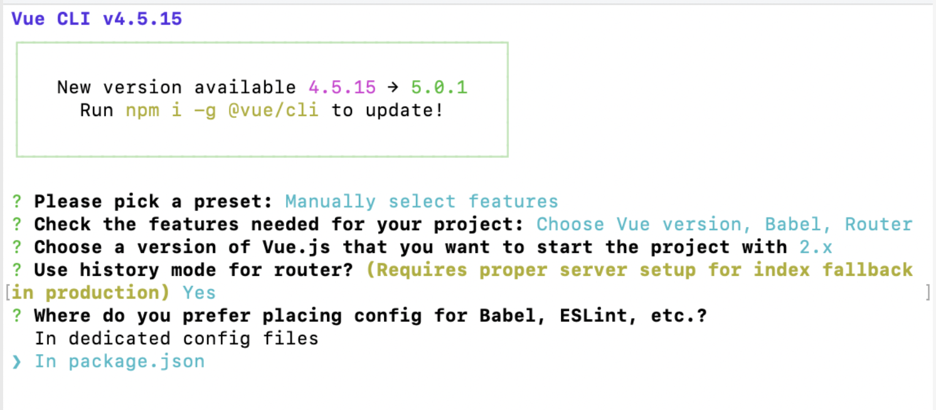936x410 pixels.
Task: Click the question mark before 'Check the features'
Action: click(x=17, y=224)
